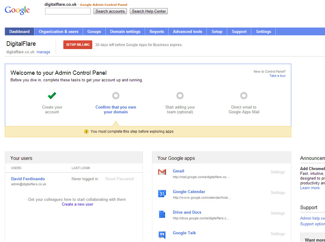
Task: Click the red SETUP BILLING button
Action: click(x=78, y=45)
